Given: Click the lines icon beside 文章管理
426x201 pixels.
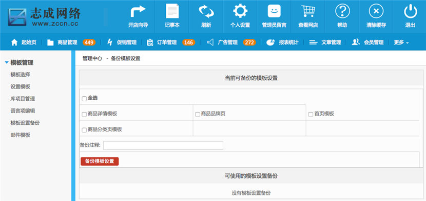Looking at the screenshot, I should click(x=313, y=42).
